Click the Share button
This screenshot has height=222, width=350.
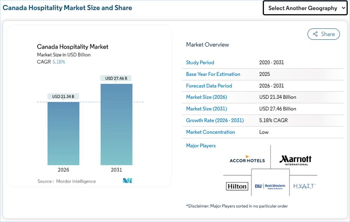click(324, 34)
